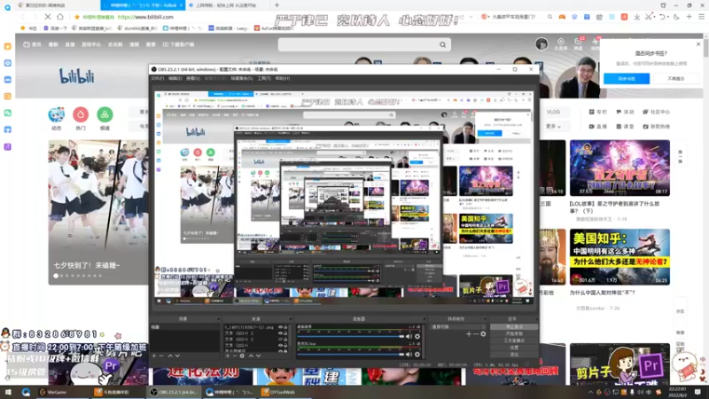
Task: Add a new source with the Sources plus icon
Action: pos(228,356)
